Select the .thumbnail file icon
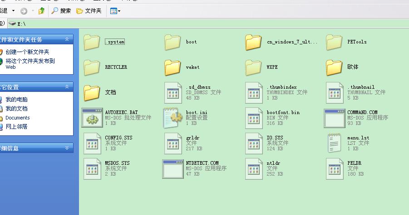 click(335, 93)
